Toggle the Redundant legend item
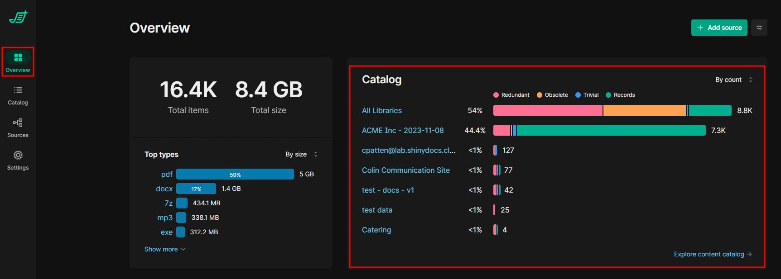This screenshot has width=781, height=279. 511,95
